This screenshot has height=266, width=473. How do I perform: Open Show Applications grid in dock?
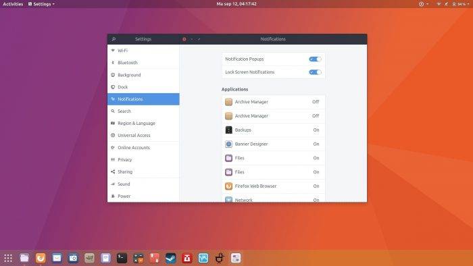8,258
